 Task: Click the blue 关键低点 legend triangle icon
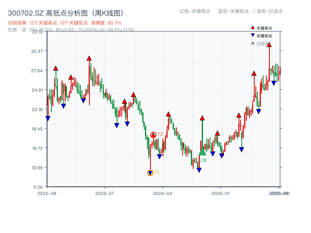[253, 35]
